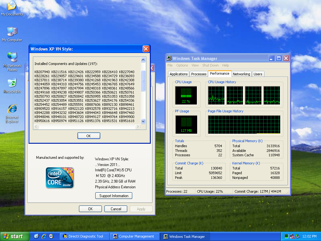Click the Task Manager resize grip corner
The width and height of the screenshot is (321, 241).
tap(288, 192)
